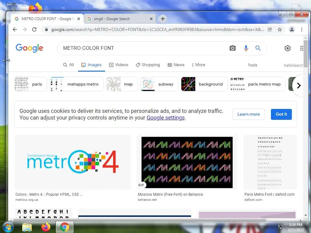
Task: Click the padlock site info icon
Action: (46, 29)
